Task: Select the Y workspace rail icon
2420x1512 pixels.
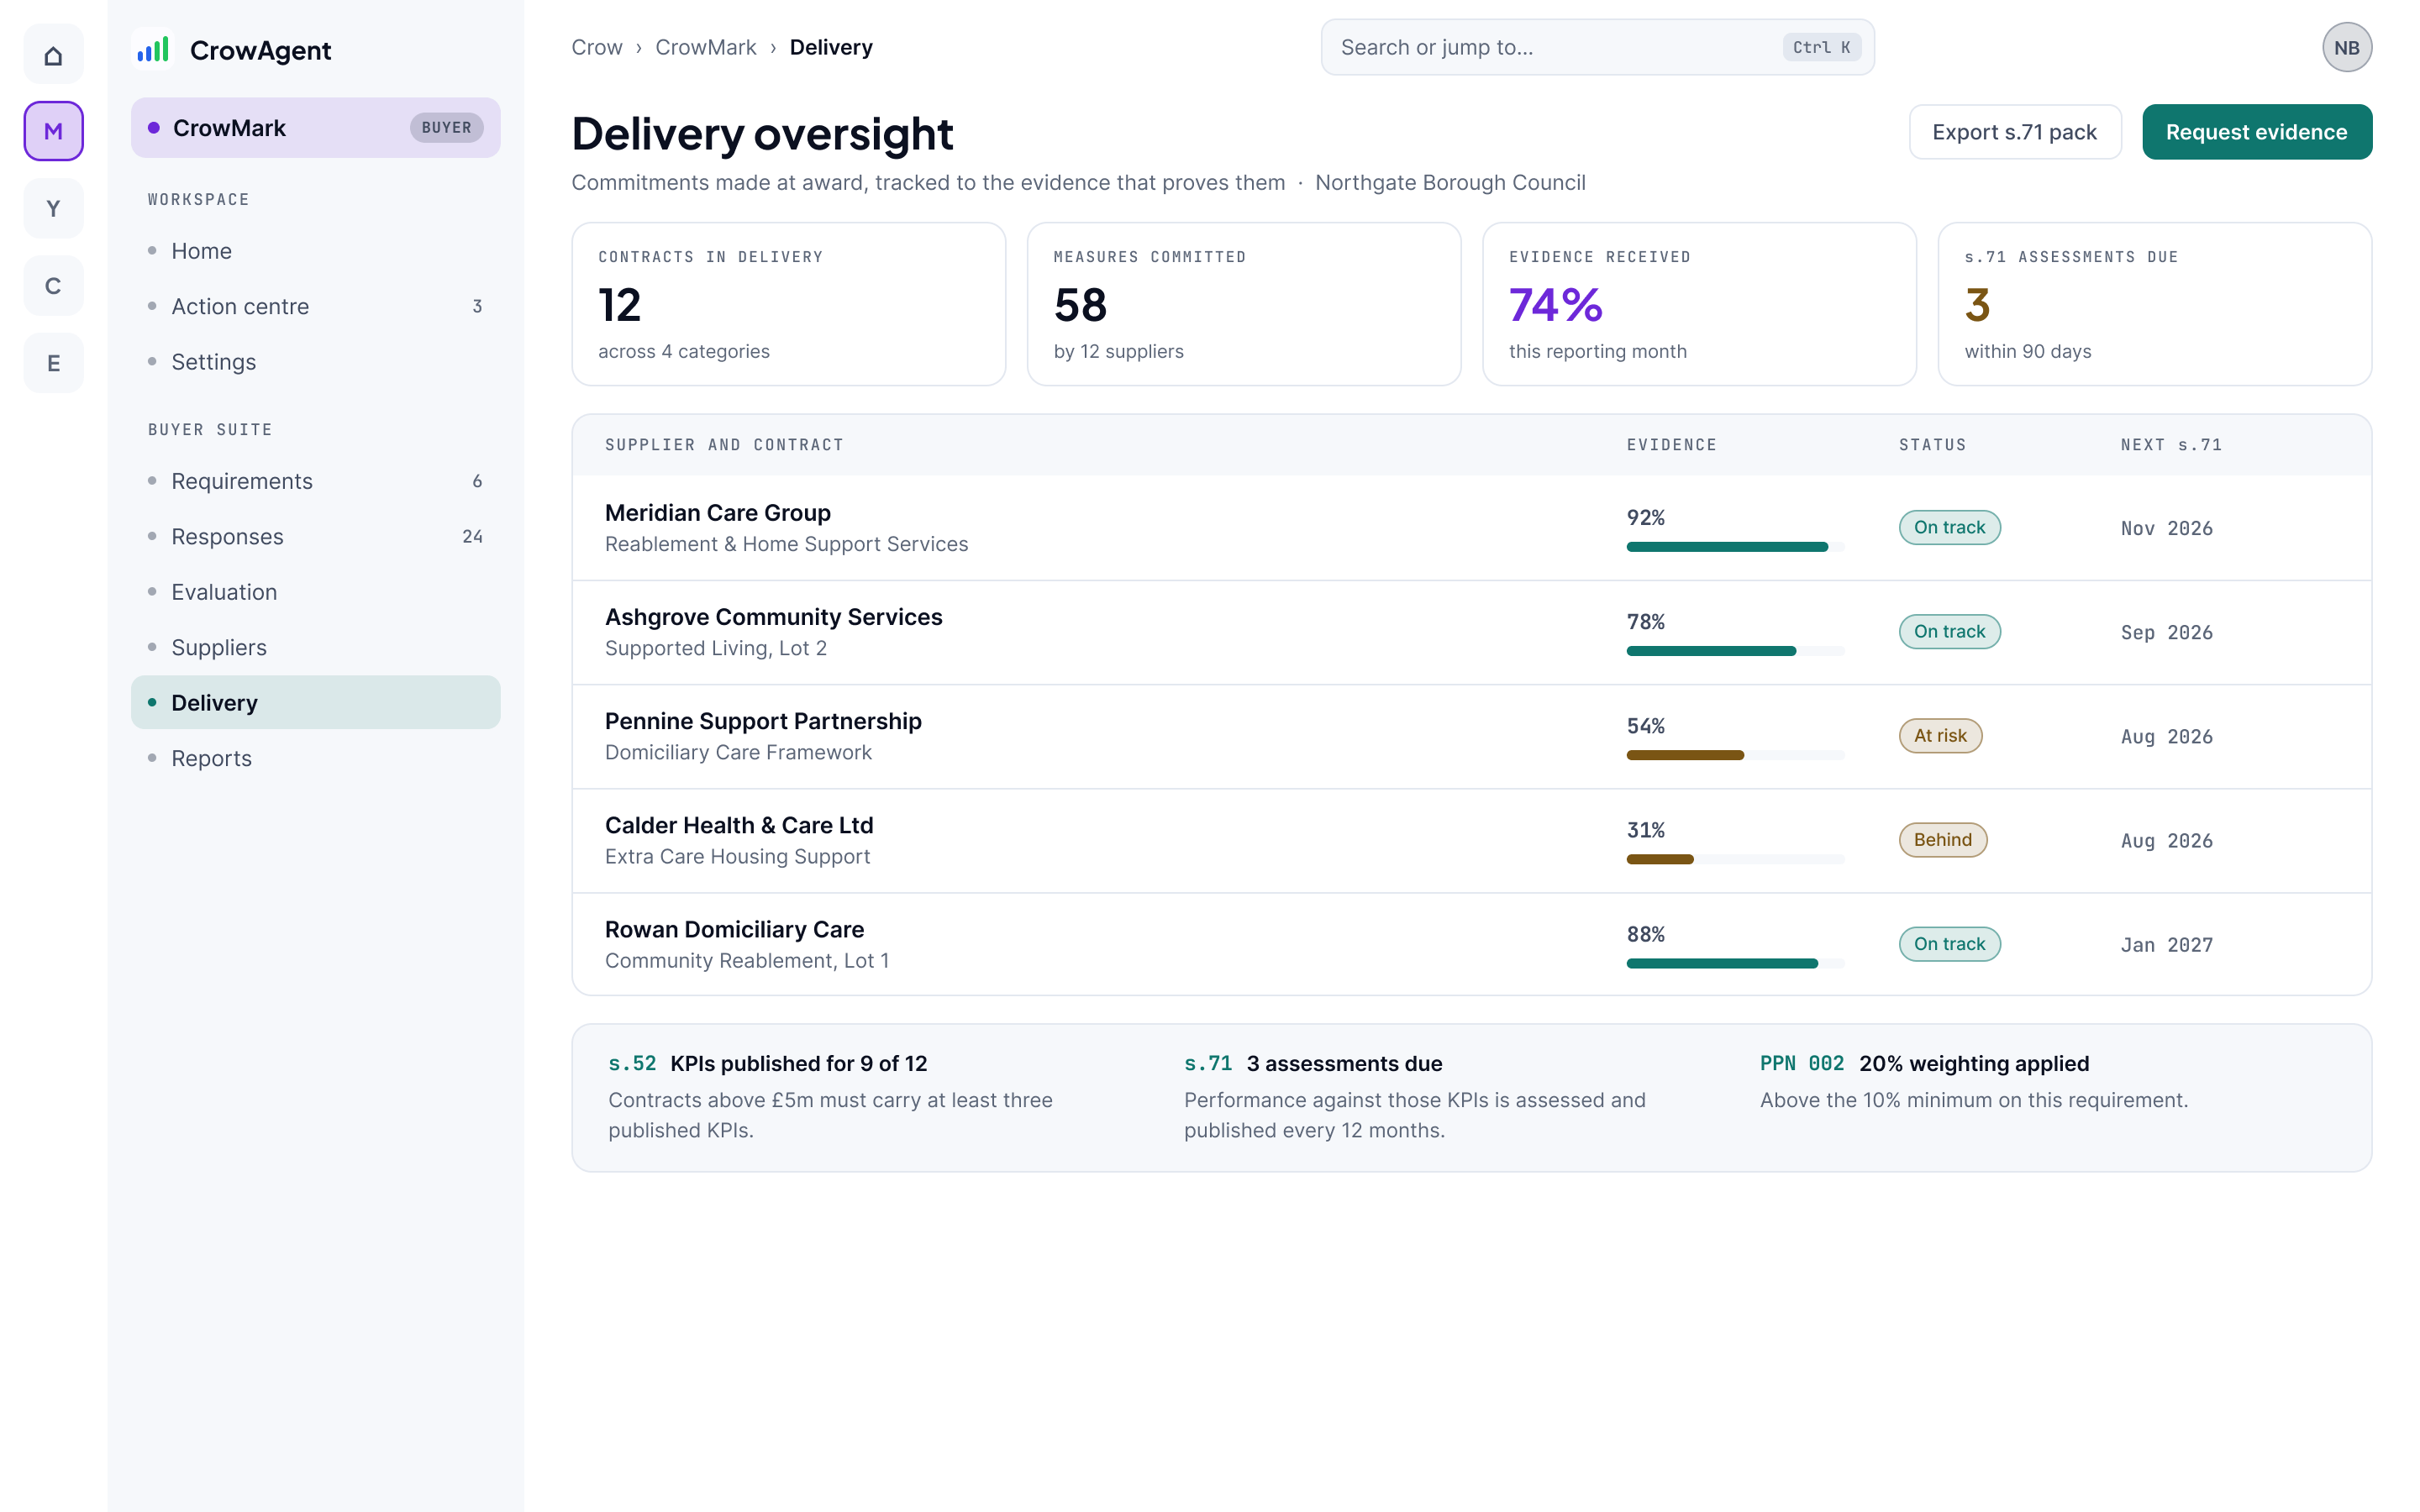Action: [53, 208]
